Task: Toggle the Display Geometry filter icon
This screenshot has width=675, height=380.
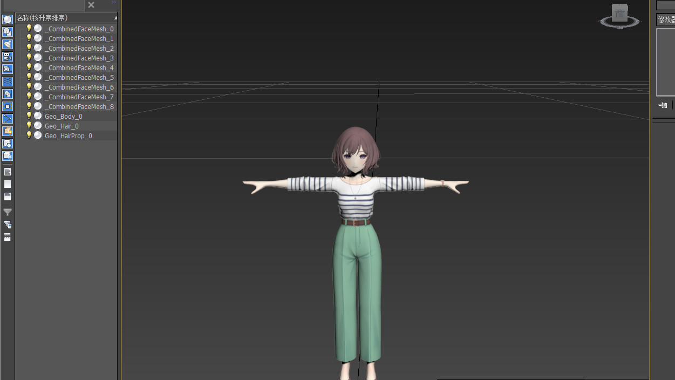Action: click(8, 19)
